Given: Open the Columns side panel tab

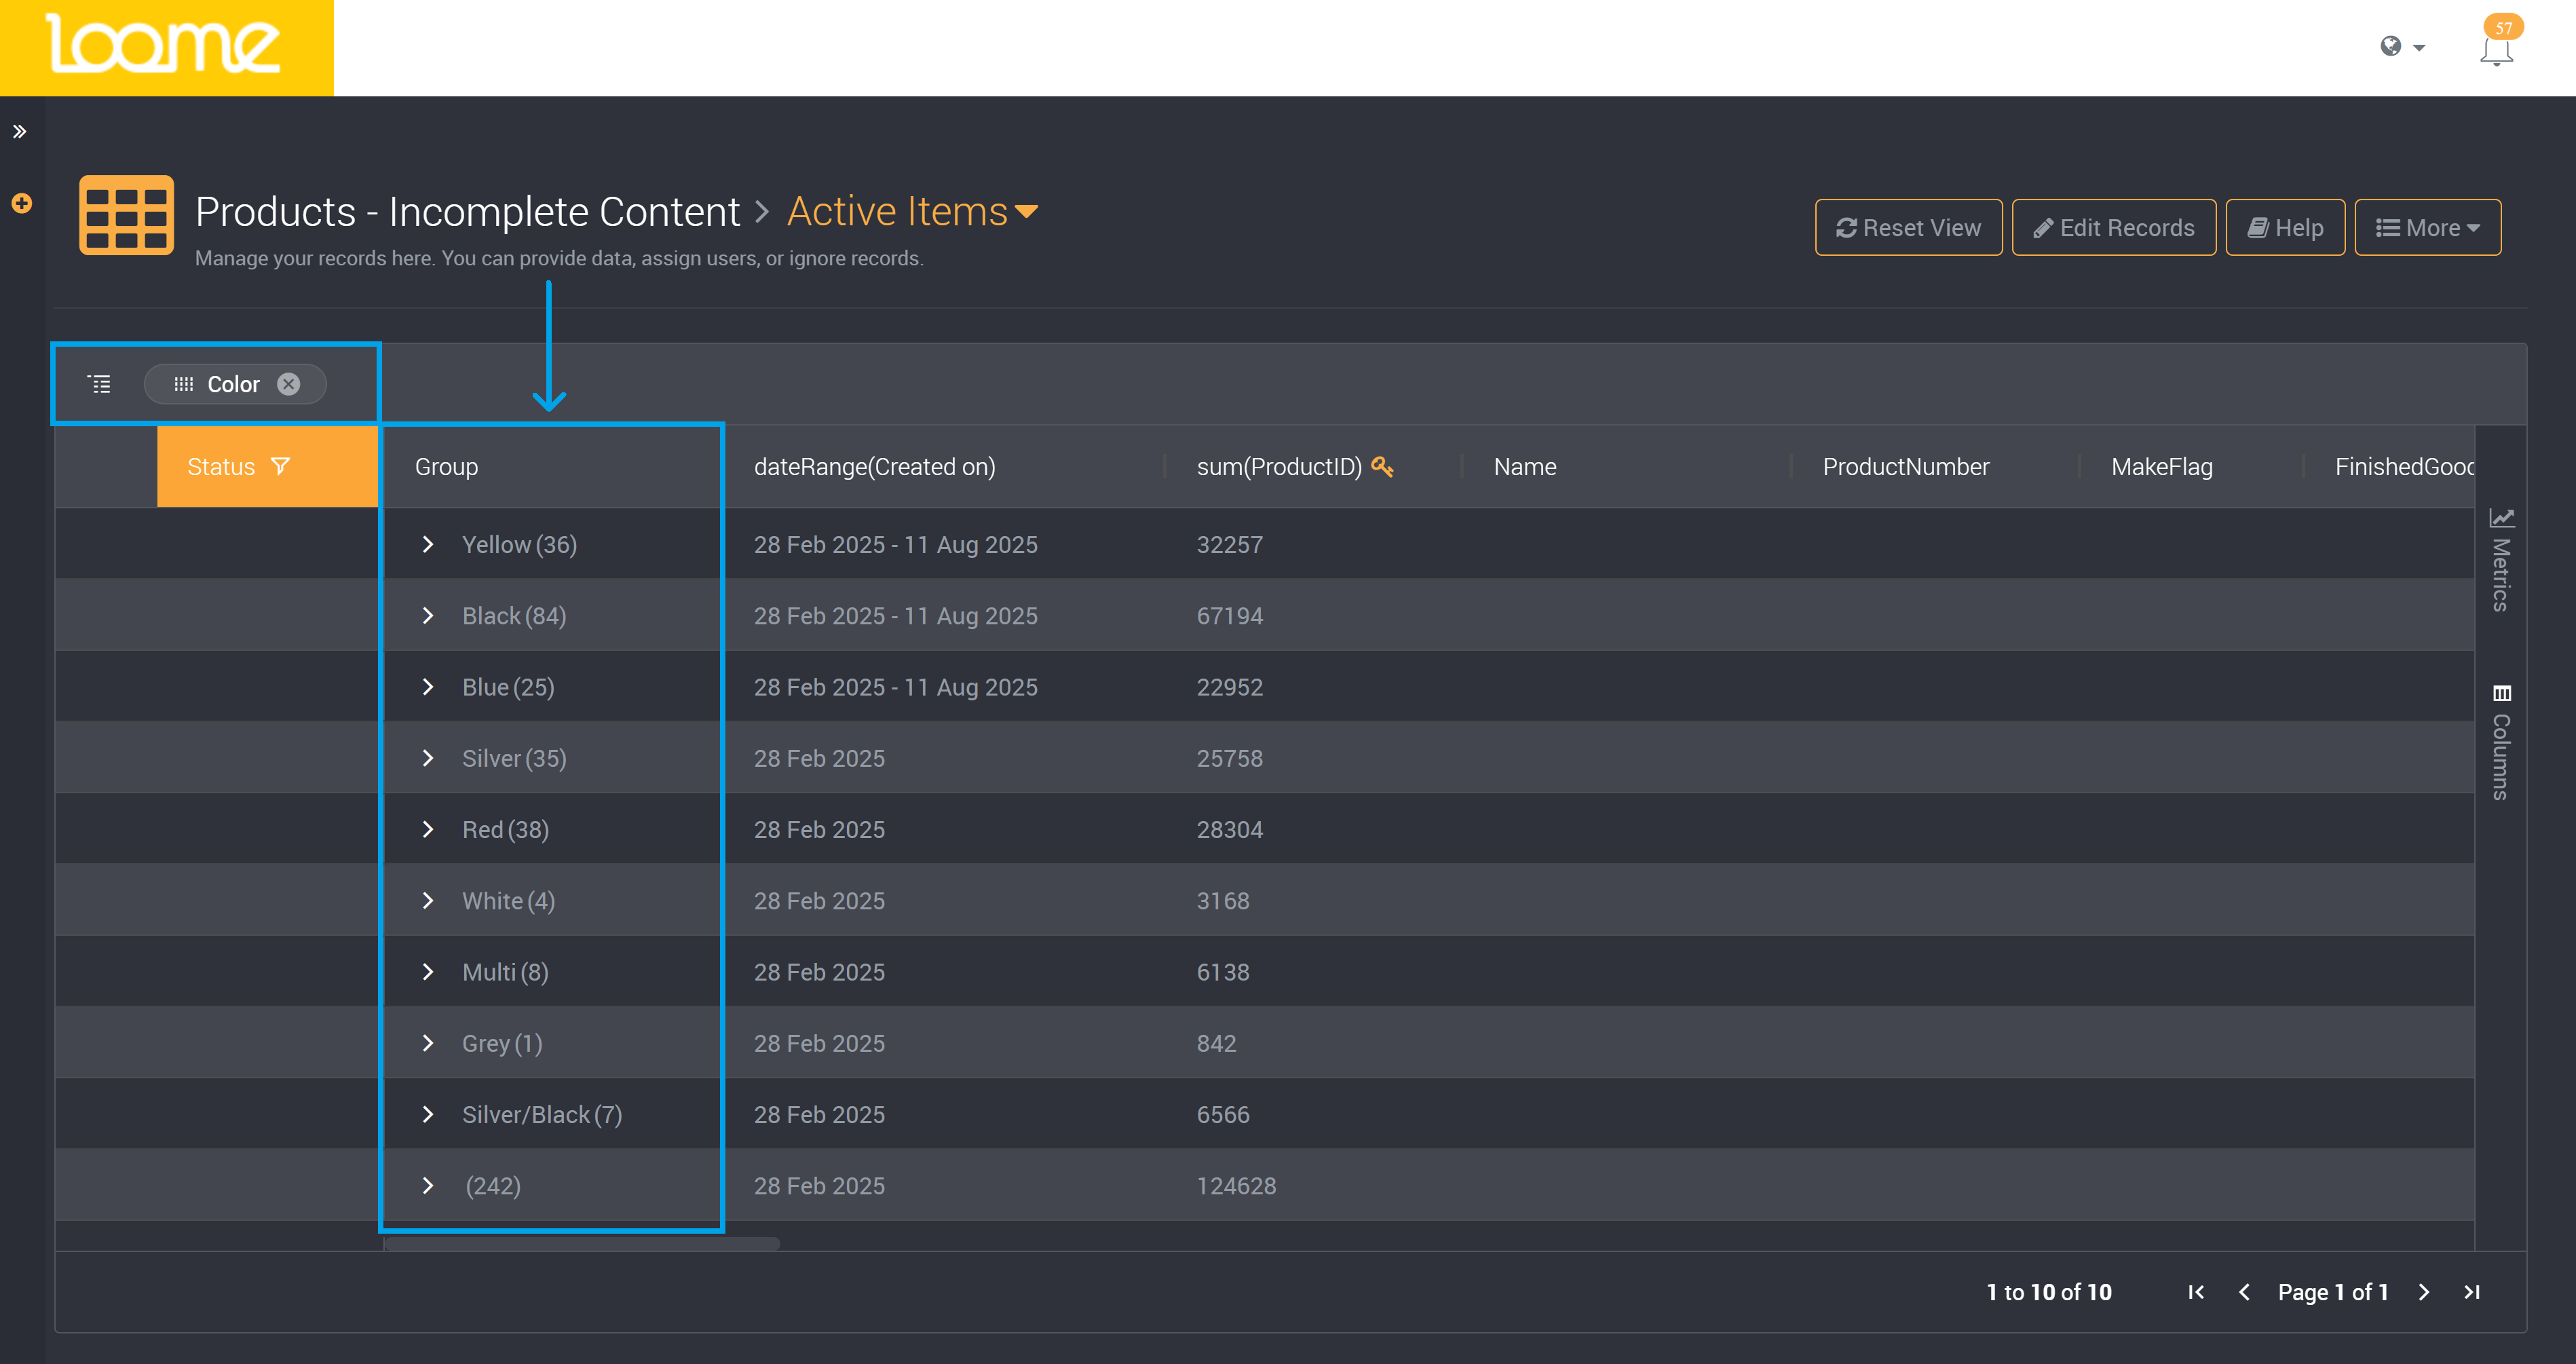Looking at the screenshot, I should [x=2501, y=742].
